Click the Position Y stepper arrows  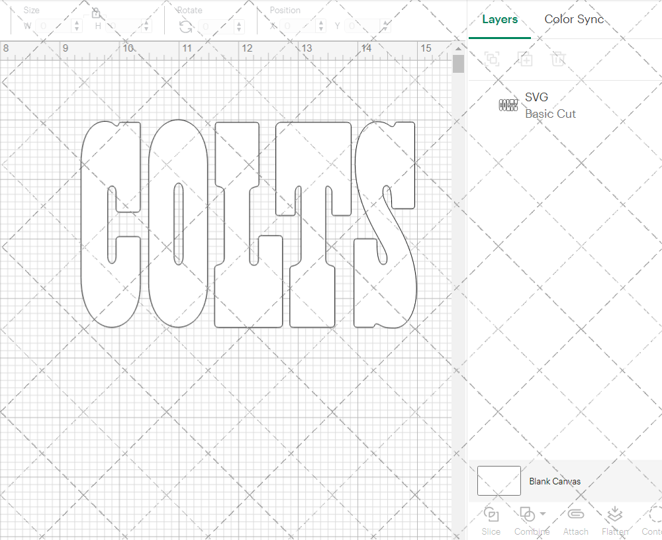click(385, 26)
